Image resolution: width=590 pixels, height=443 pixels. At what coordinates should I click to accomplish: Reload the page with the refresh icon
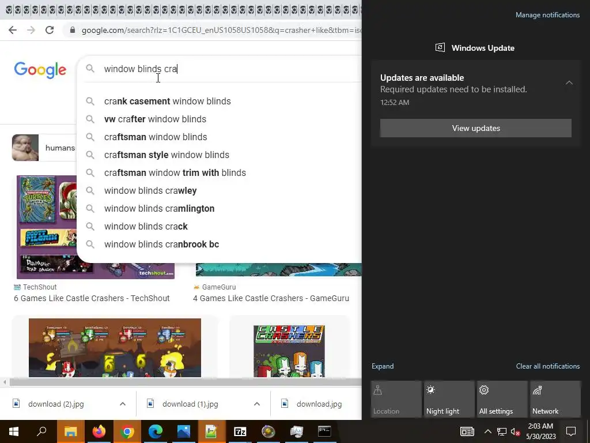click(50, 30)
